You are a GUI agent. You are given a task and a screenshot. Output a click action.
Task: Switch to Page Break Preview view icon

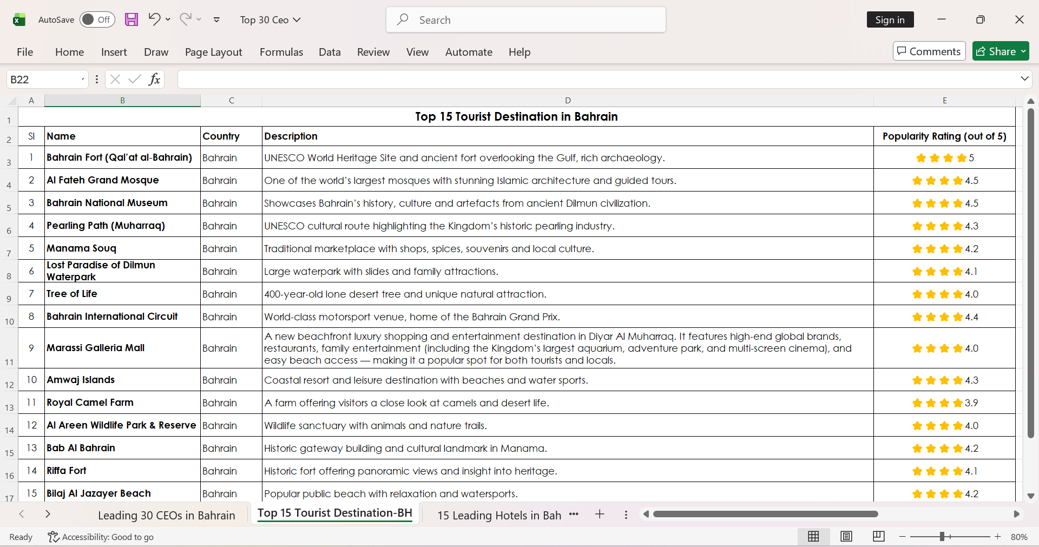[878, 536]
